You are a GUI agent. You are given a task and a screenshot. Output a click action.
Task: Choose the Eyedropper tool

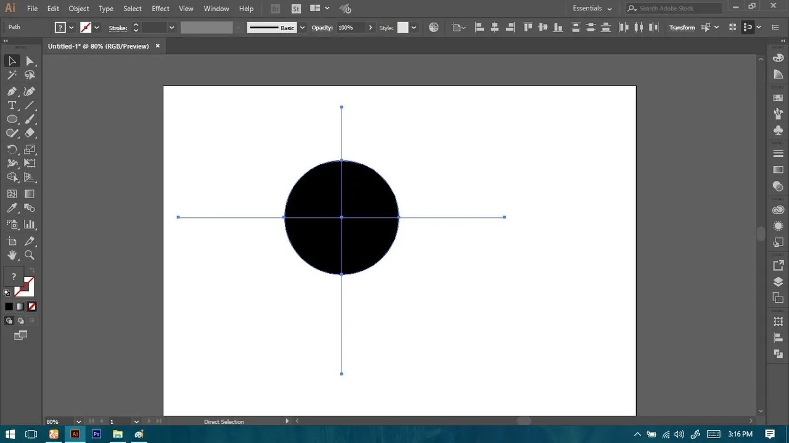point(12,208)
